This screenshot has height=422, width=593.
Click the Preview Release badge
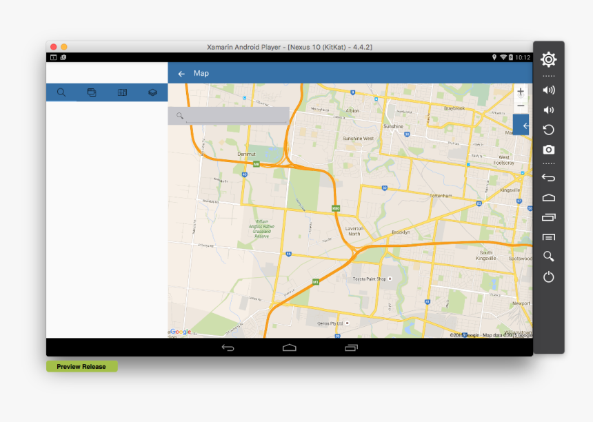[x=81, y=366]
